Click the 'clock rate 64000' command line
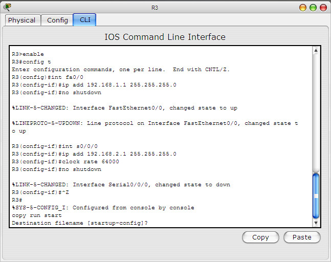This screenshot has width=331, height=262. [x=65, y=162]
